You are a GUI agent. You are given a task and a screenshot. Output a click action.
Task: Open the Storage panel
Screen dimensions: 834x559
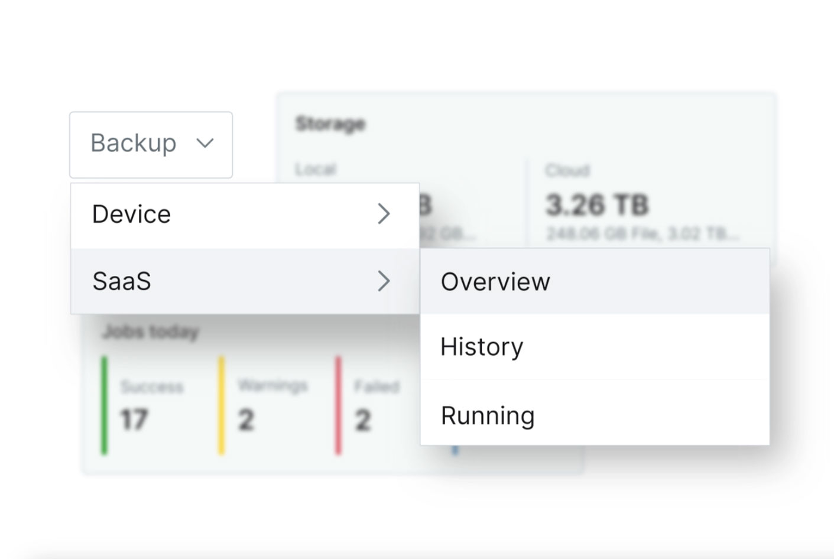[331, 124]
